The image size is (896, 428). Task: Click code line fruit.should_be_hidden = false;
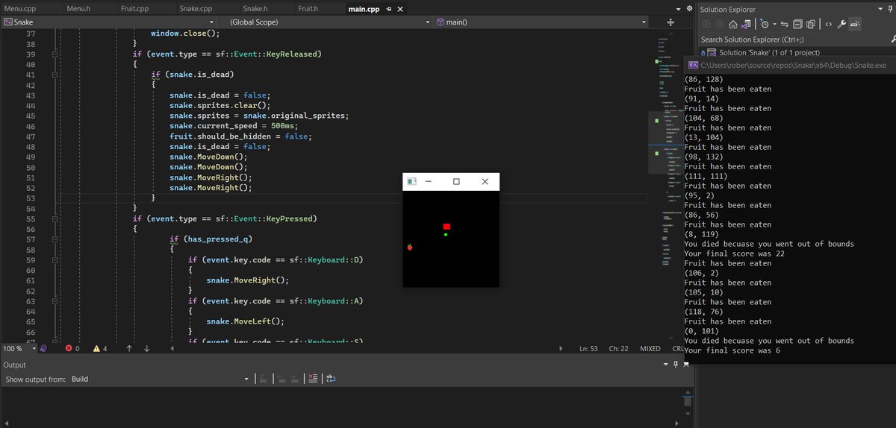(x=240, y=136)
